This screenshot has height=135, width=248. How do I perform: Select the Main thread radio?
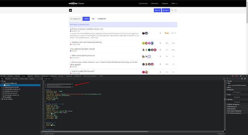227,83
